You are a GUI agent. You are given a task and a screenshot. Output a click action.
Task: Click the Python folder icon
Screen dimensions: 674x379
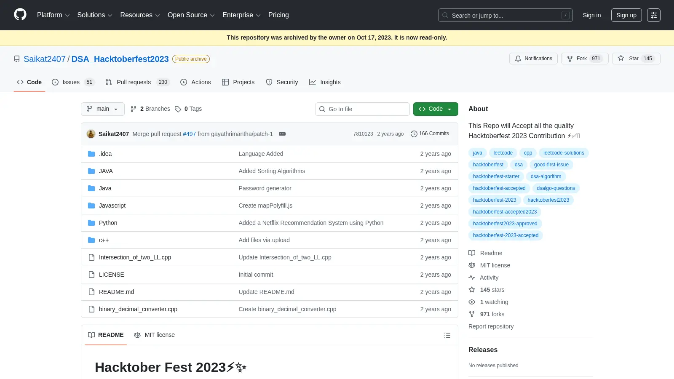pos(91,223)
